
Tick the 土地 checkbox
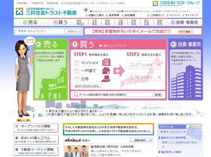pyautogui.click(x=76, y=79)
